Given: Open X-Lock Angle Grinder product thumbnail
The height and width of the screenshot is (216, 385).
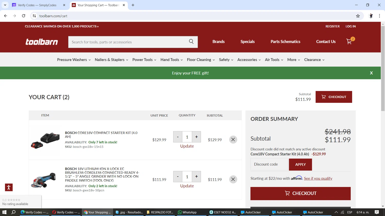Looking at the screenshot, I should tap(43, 180).
